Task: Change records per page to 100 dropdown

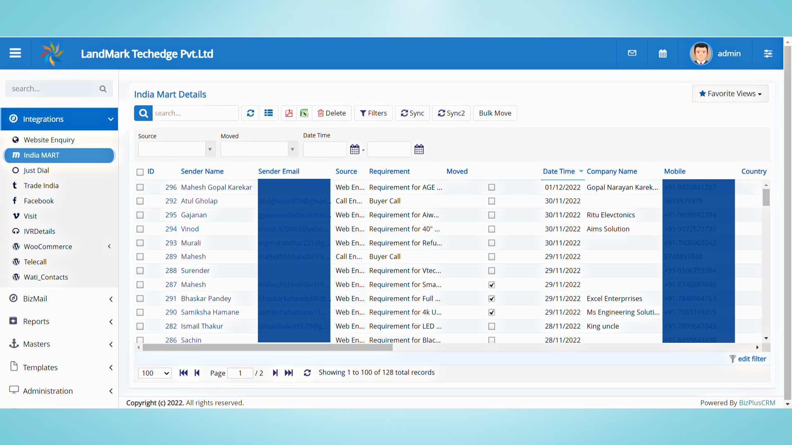Action: tap(154, 373)
